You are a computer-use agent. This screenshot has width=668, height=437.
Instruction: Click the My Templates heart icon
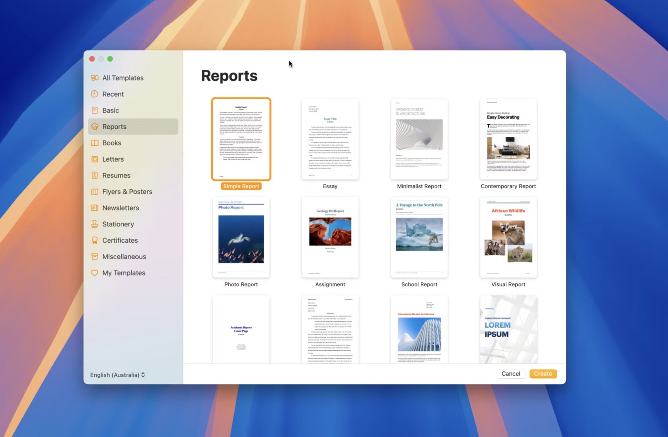(x=95, y=273)
